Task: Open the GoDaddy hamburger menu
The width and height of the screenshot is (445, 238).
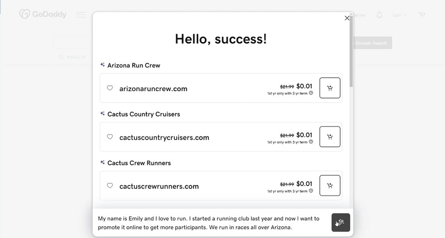Action: [x=81, y=15]
